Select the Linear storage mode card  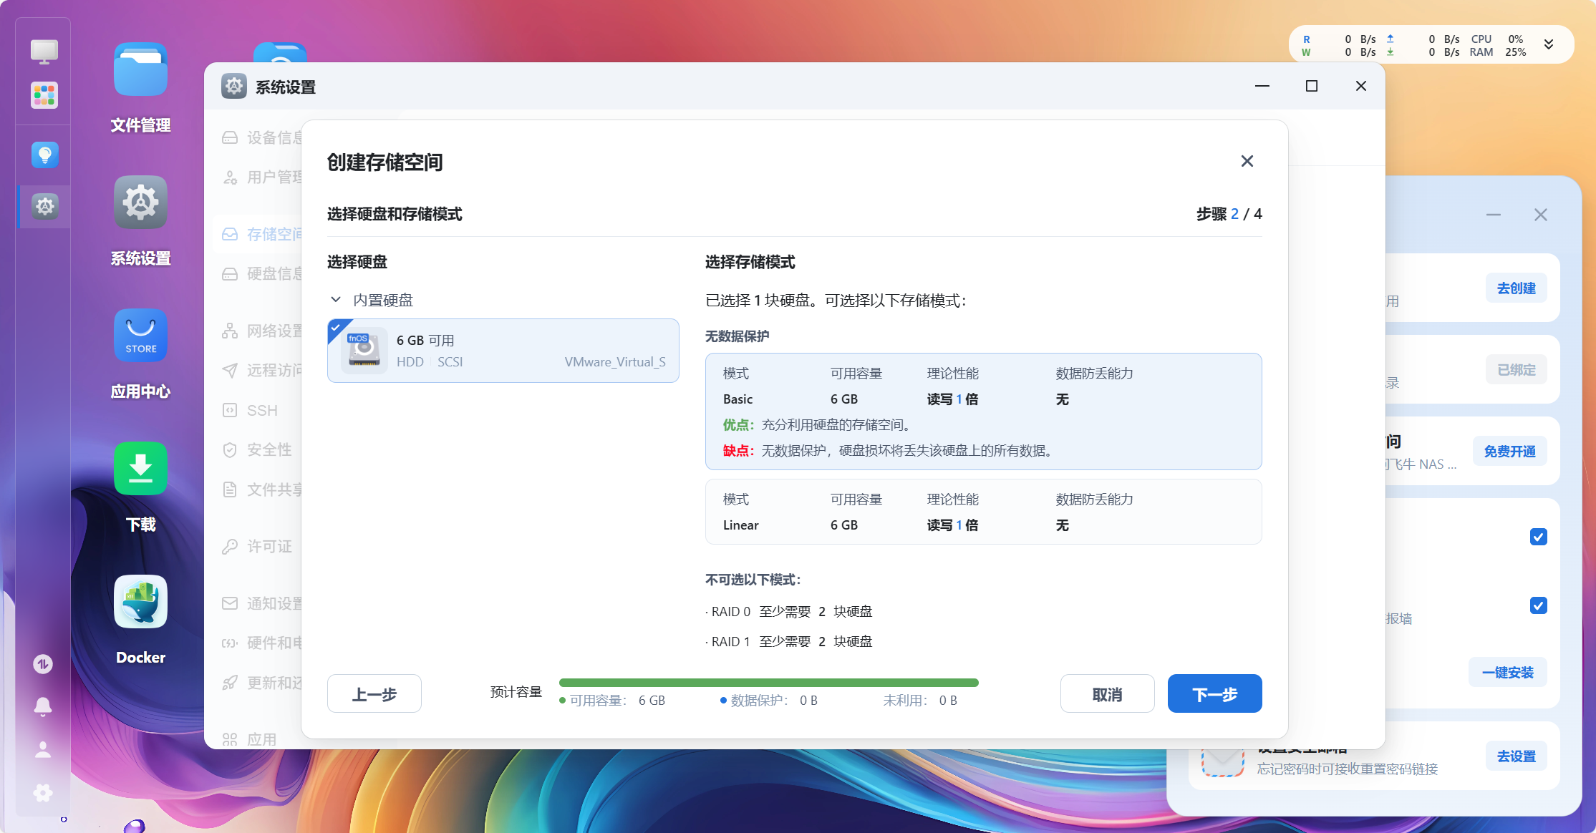[982, 512]
